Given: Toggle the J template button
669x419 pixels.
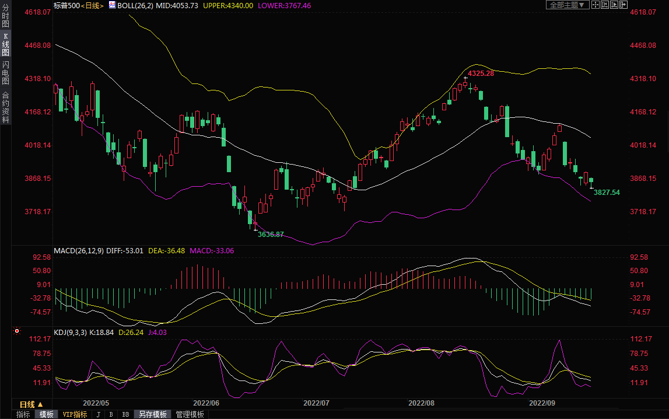Looking at the screenshot, I should point(98,414).
